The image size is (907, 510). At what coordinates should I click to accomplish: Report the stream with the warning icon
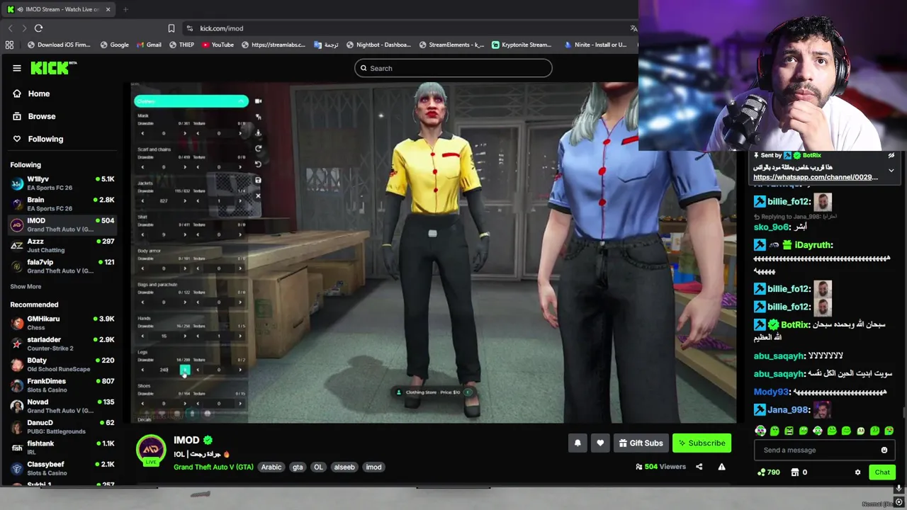pos(721,467)
